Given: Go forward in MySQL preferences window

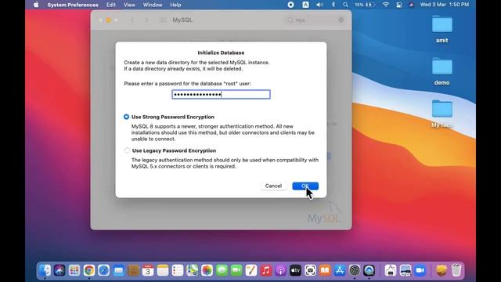Looking at the screenshot, I should pyautogui.click(x=146, y=20).
